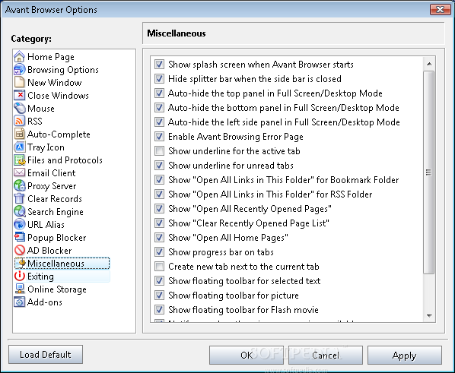Select the Online Storage category
455x373 pixels.
[x=57, y=289]
